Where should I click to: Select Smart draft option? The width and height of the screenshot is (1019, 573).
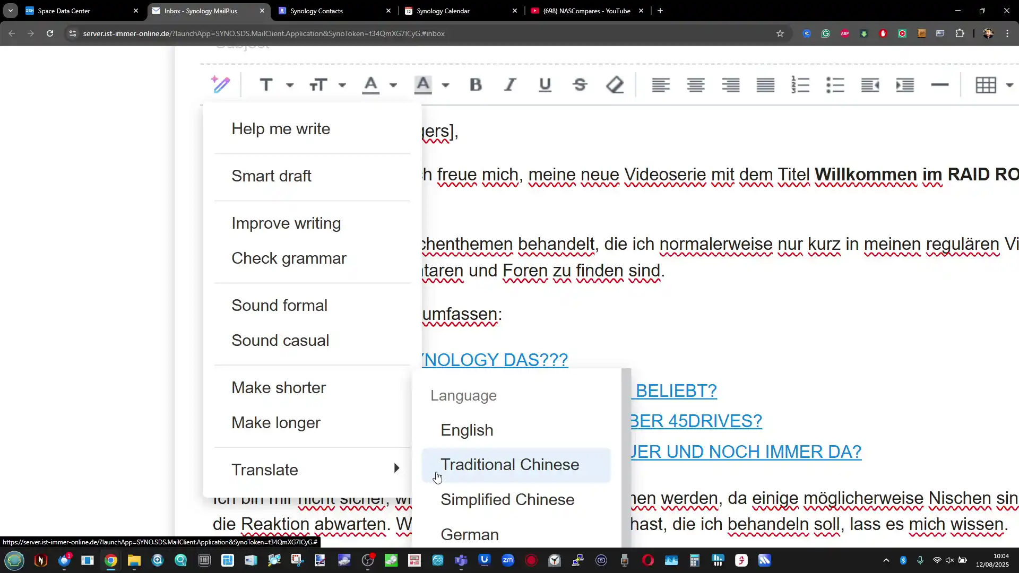pyautogui.click(x=312, y=176)
